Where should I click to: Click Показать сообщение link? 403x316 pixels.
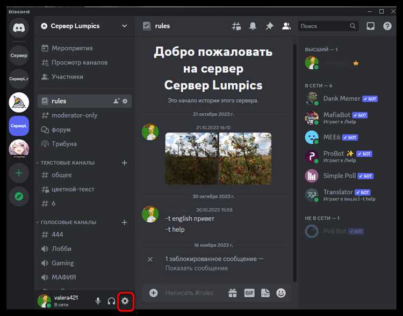(x=197, y=268)
